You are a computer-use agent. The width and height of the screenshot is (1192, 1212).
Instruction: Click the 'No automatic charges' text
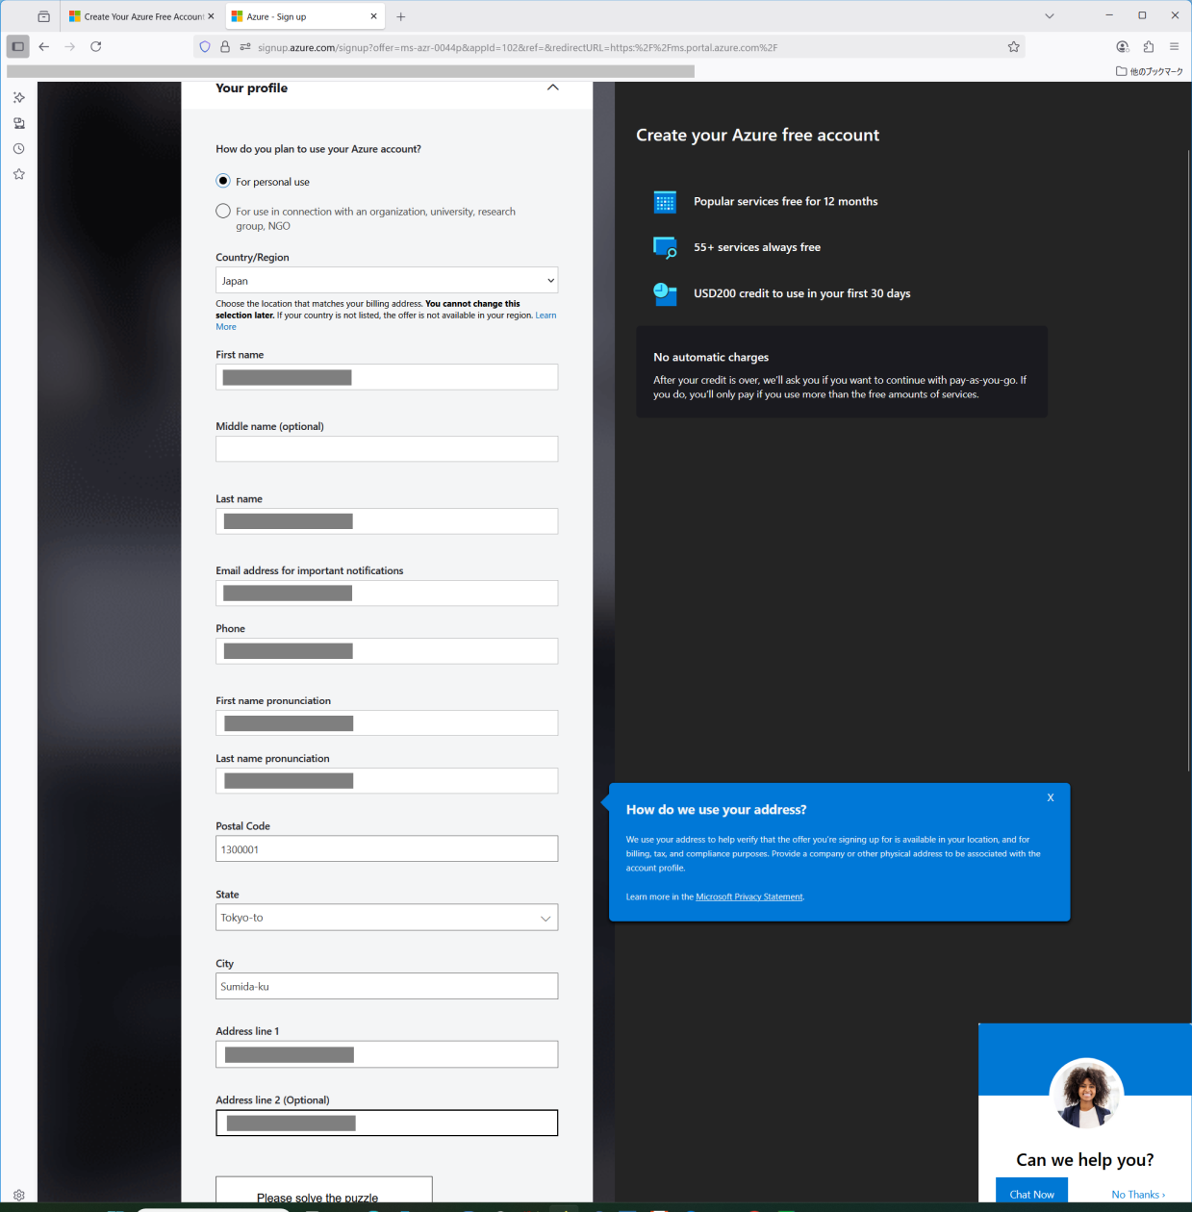pyautogui.click(x=711, y=357)
